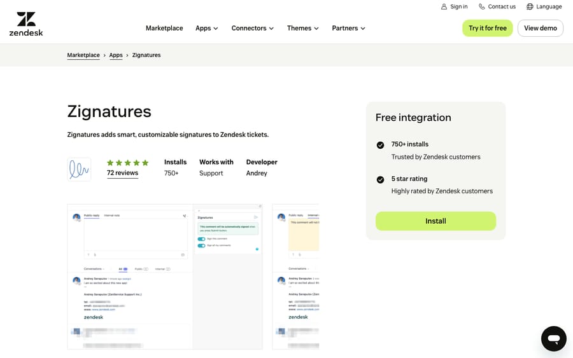
Task: Click Highly rated by Zendesk customers text
Action: coord(442,191)
